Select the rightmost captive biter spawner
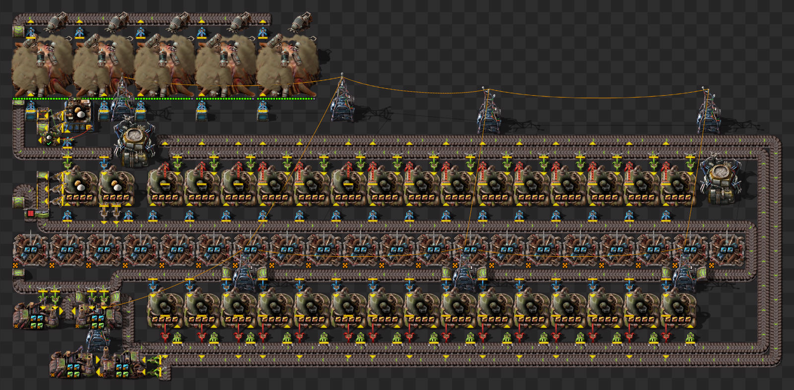Image resolution: width=794 pixels, height=390 pixels. [287, 65]
